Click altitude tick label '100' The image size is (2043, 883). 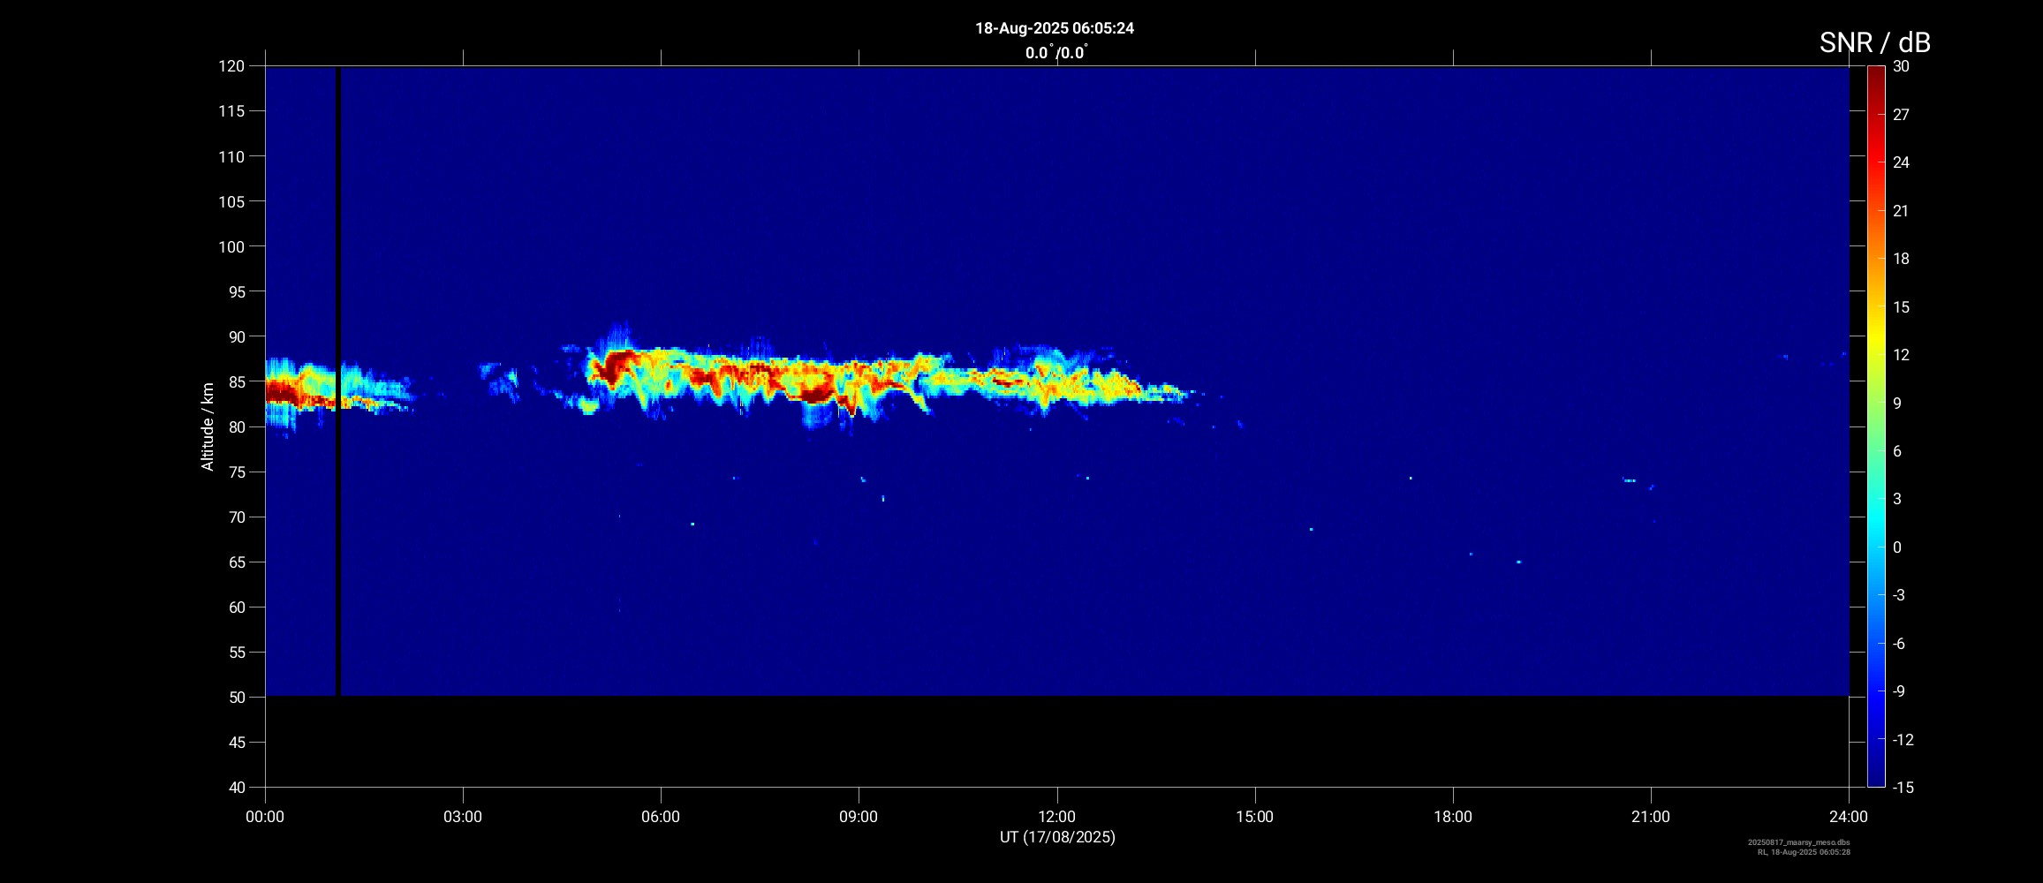(231, 246)
